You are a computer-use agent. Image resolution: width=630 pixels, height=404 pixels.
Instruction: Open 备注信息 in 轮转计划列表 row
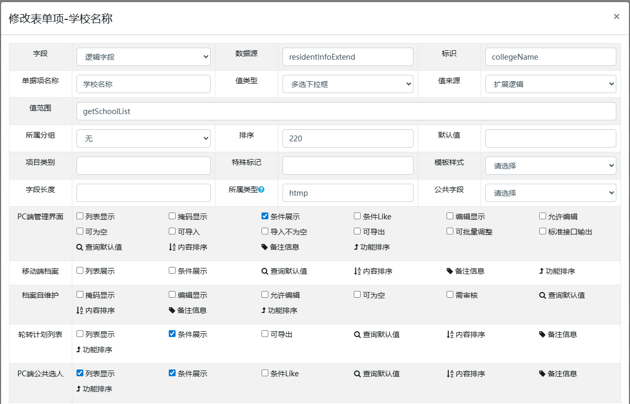point(558,334)
